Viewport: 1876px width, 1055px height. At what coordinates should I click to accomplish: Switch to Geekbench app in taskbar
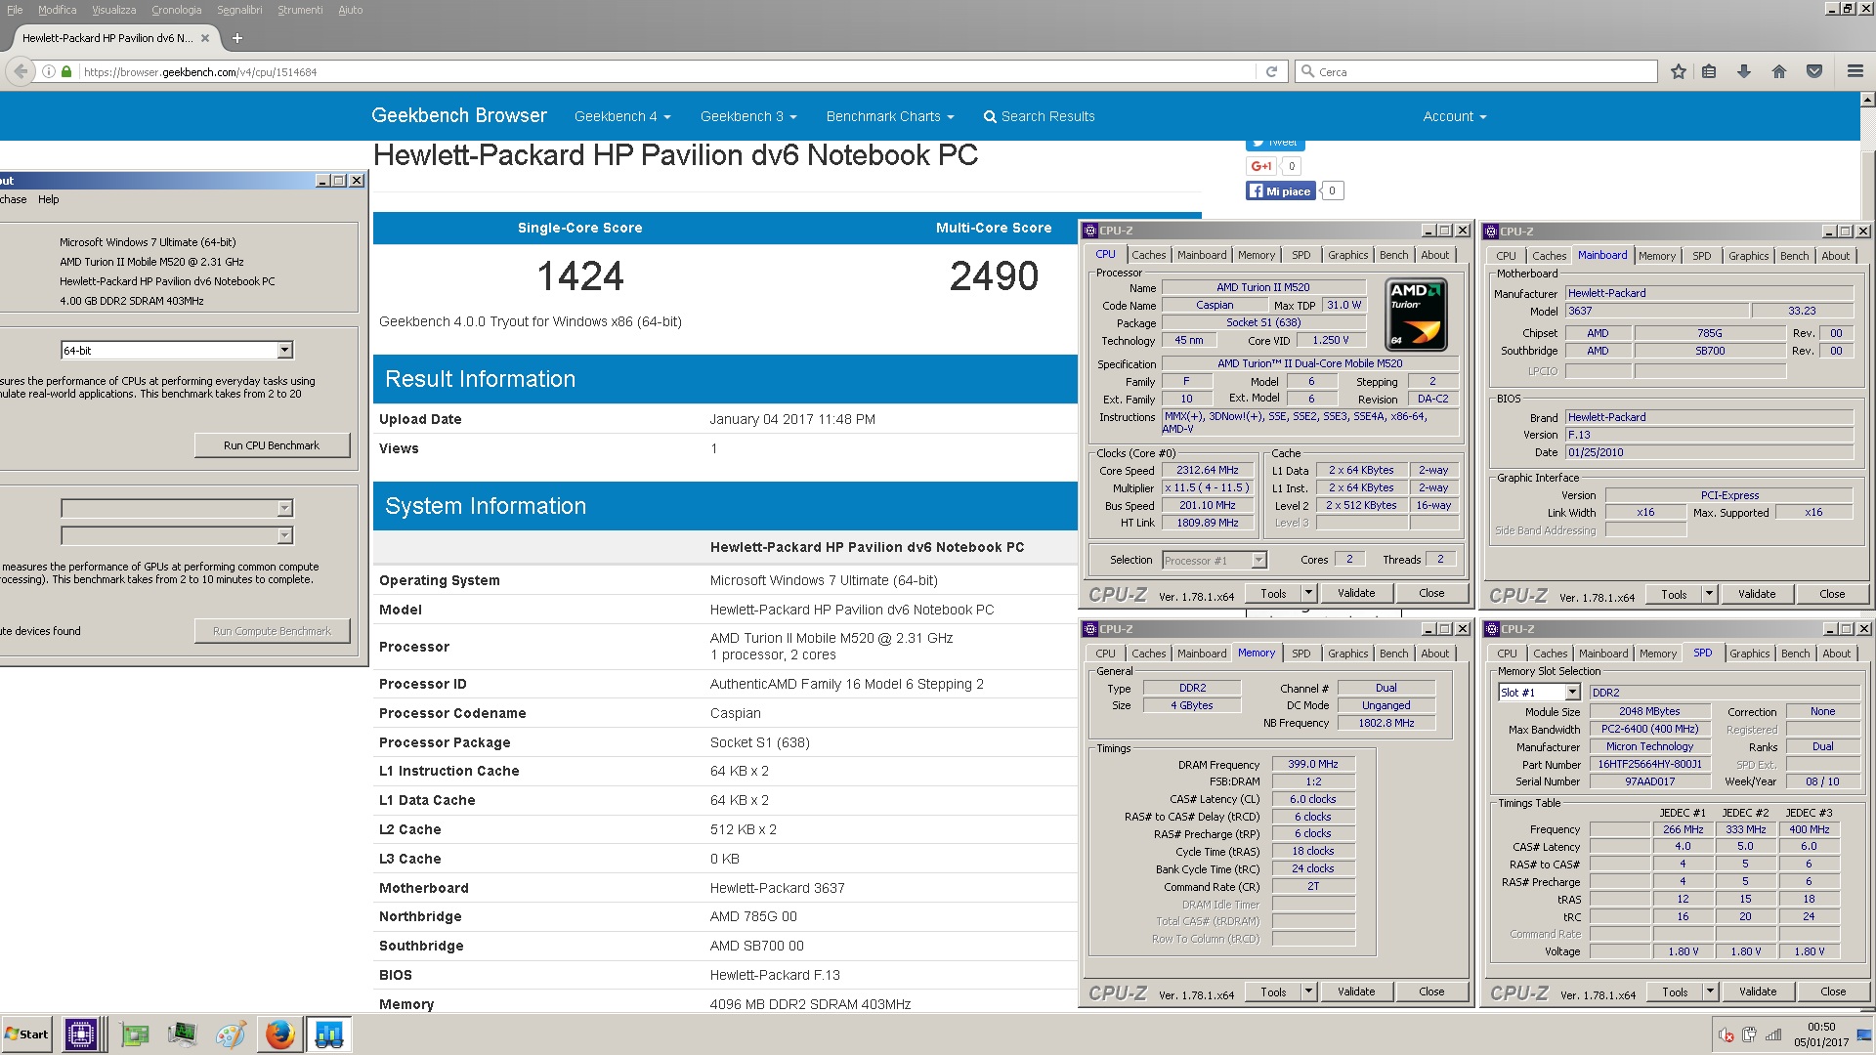[328, 1034]
